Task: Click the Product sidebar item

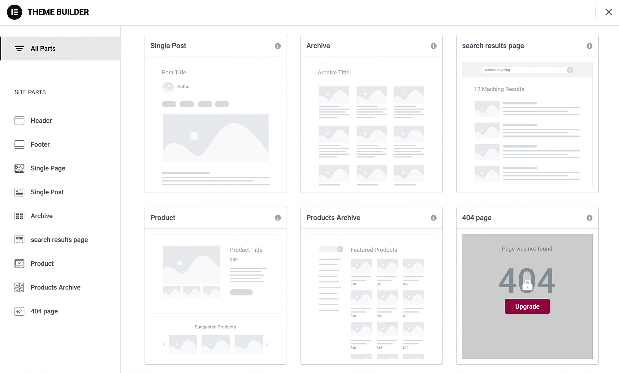Action: coord(42,264)
